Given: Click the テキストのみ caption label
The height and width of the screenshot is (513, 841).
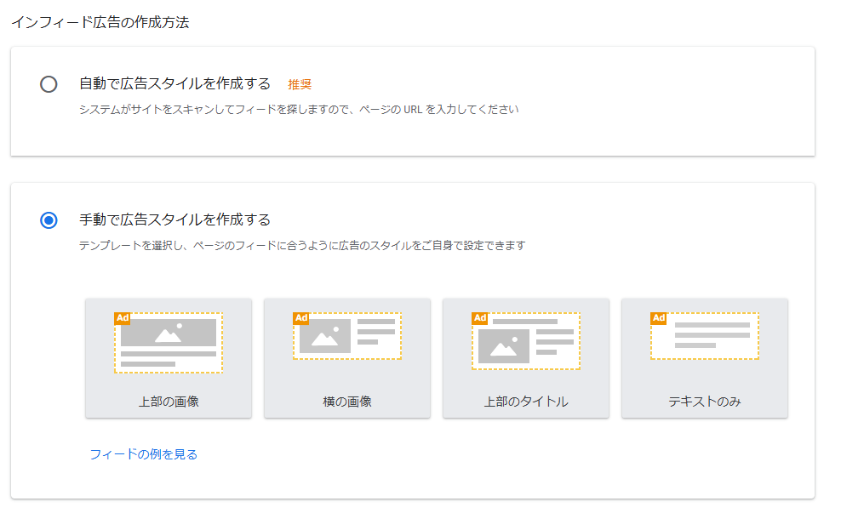Looking at the screenshot, I should tap(704, 402).
